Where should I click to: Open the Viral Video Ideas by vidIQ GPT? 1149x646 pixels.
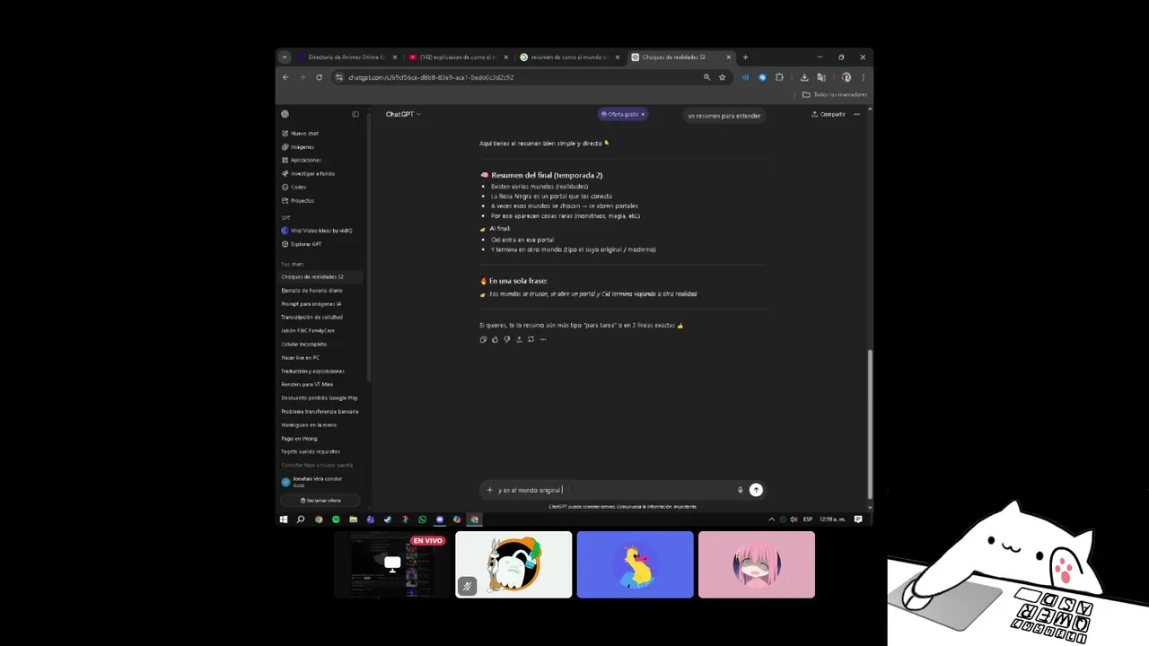point(317,231)
